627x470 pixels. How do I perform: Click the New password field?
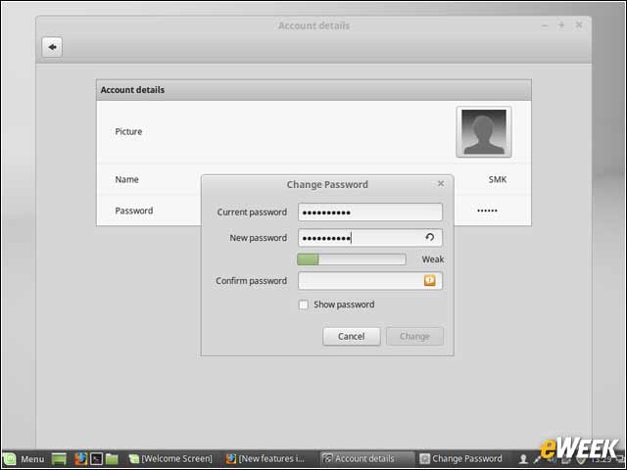pyautogui.click(x=370, y=238)
